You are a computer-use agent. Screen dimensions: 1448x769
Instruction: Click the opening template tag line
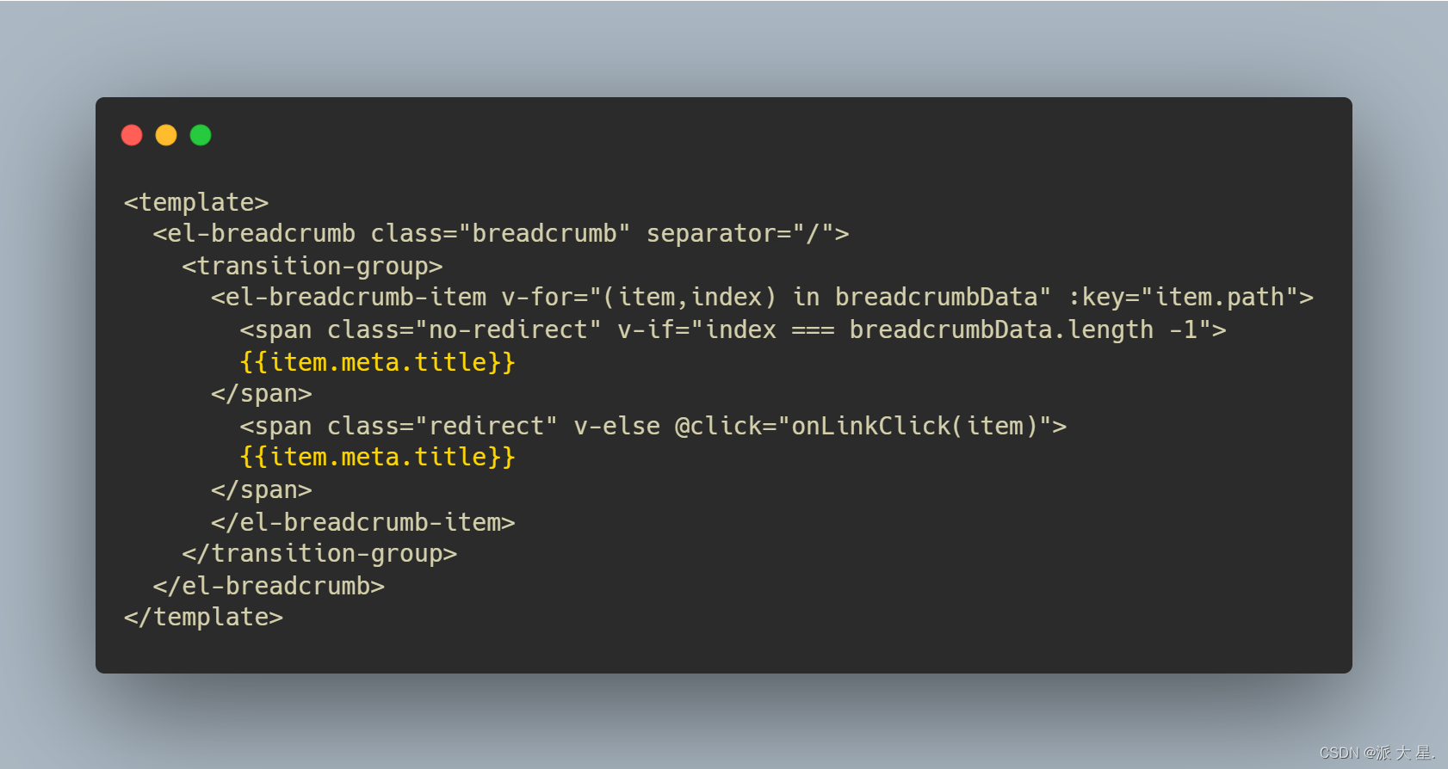point(196,202)
